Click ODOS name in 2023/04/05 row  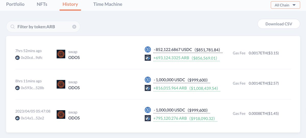coord(74,118)
